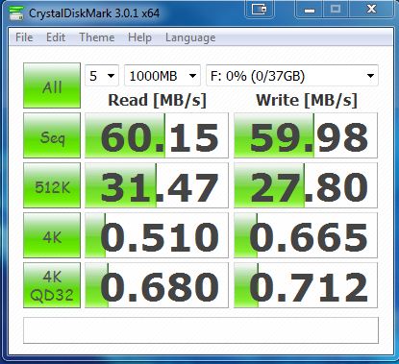
Task: Open the drive dropdown showing F: 0% (0/37GB)
Action: 292,76
